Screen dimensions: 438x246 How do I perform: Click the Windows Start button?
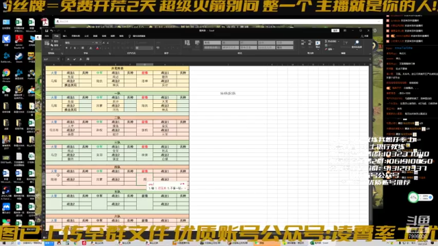click(x=4, y=243)
